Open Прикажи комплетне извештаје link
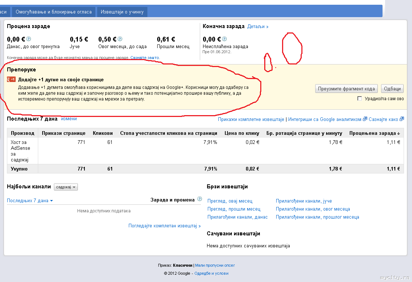Image resolution: width=412 pixels, height=282 pixels. (251, 119)
